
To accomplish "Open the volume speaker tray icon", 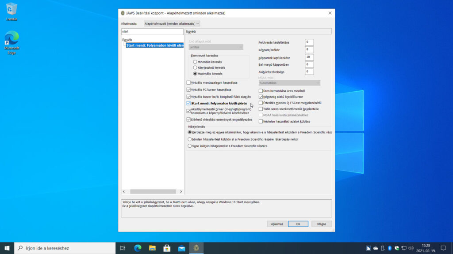I will coord(411,248).
